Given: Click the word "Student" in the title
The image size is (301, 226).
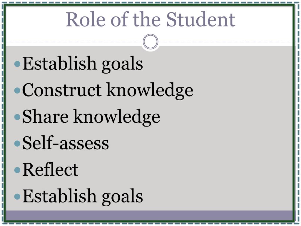Looking at the screenshot, I should [201, 19].
